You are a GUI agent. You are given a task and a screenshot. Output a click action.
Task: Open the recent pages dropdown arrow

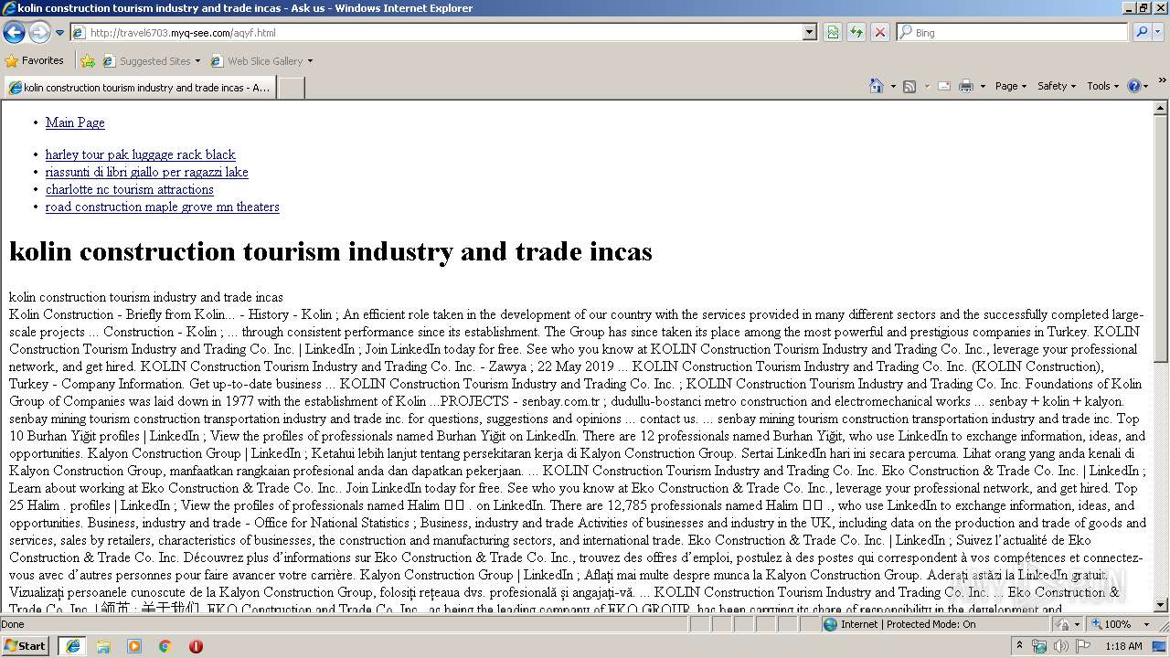pyautogui.click(x=59, y=33)
